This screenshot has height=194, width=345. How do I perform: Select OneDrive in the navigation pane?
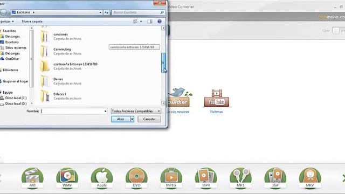(12, 59)
